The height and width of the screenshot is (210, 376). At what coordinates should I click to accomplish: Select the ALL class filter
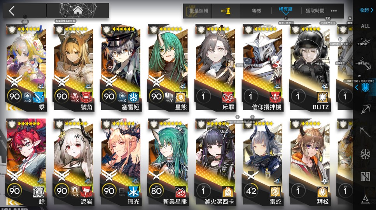click(x=365, y=26)
